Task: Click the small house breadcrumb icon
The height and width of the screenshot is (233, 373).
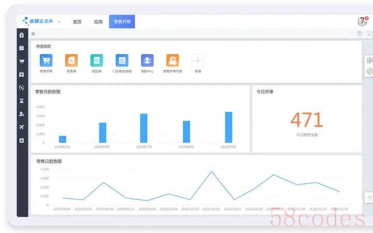Action: coord(33,34)
